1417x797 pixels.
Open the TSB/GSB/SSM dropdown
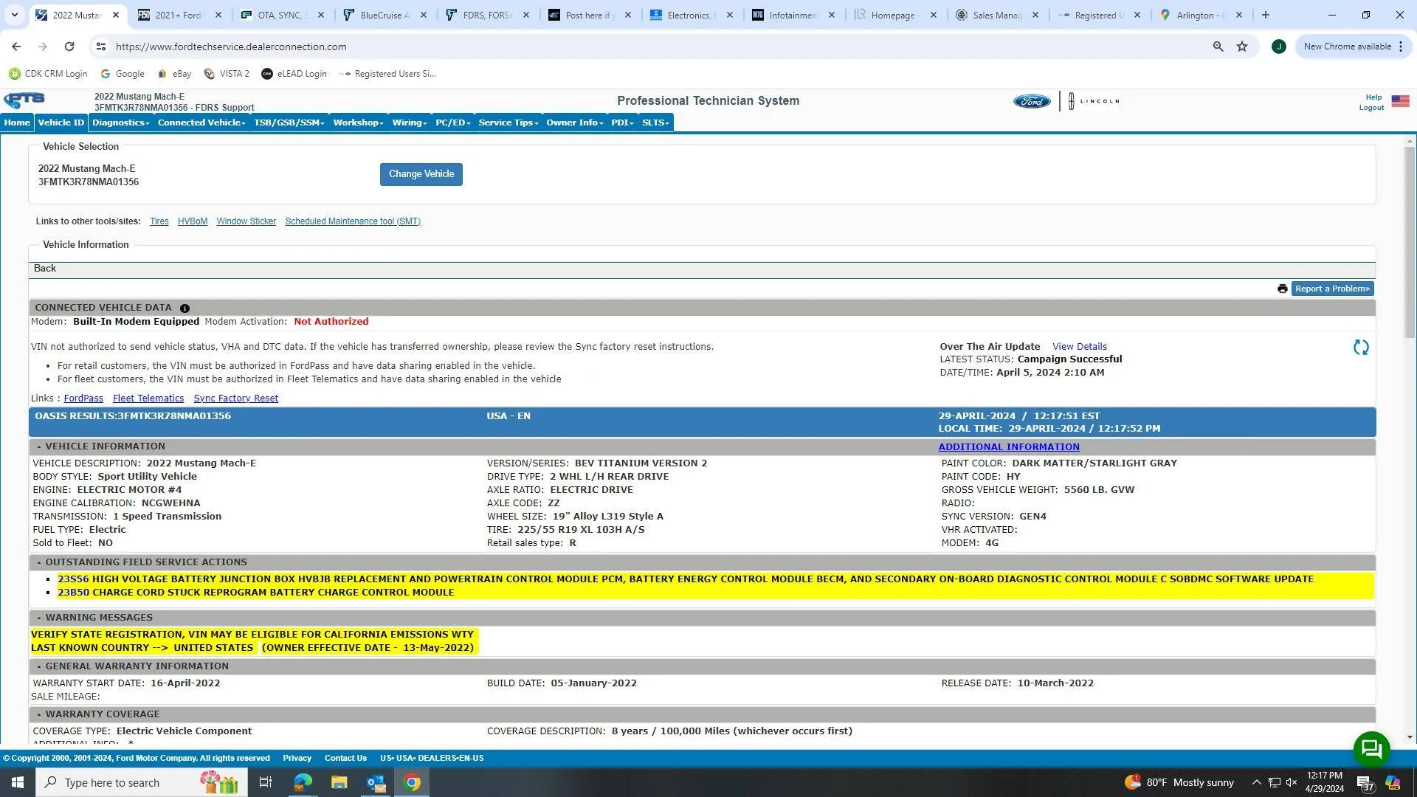coord(289,123)
